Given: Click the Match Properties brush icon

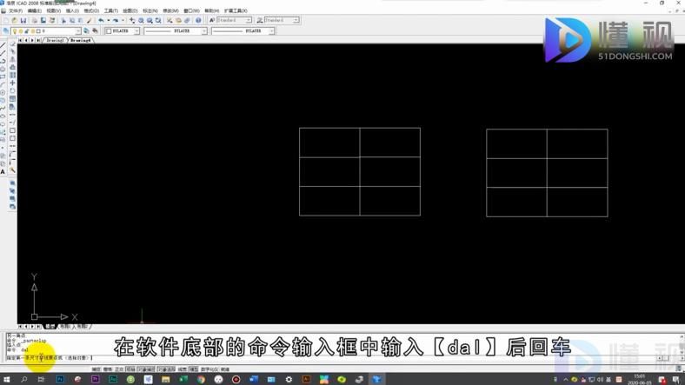Looking at the screenshot, I should 90,20.
